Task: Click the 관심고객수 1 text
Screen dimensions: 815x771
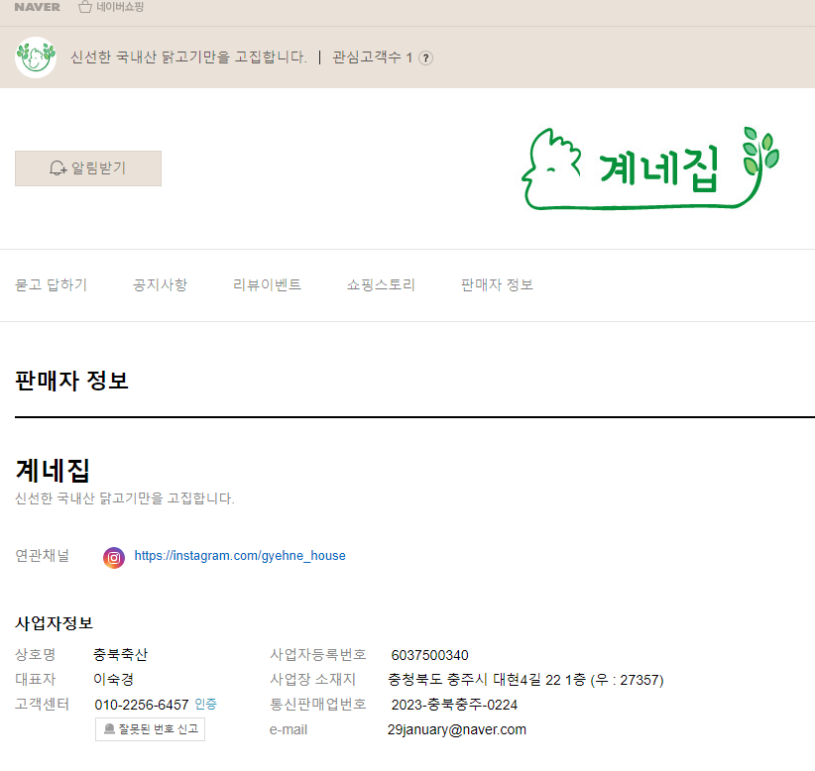Action: click(372, 57)
